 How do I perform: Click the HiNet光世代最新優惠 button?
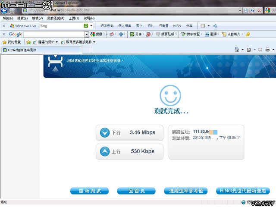click(x=243, y=191)
